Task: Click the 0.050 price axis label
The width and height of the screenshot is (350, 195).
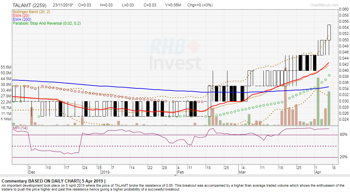Action: [344, 40]
